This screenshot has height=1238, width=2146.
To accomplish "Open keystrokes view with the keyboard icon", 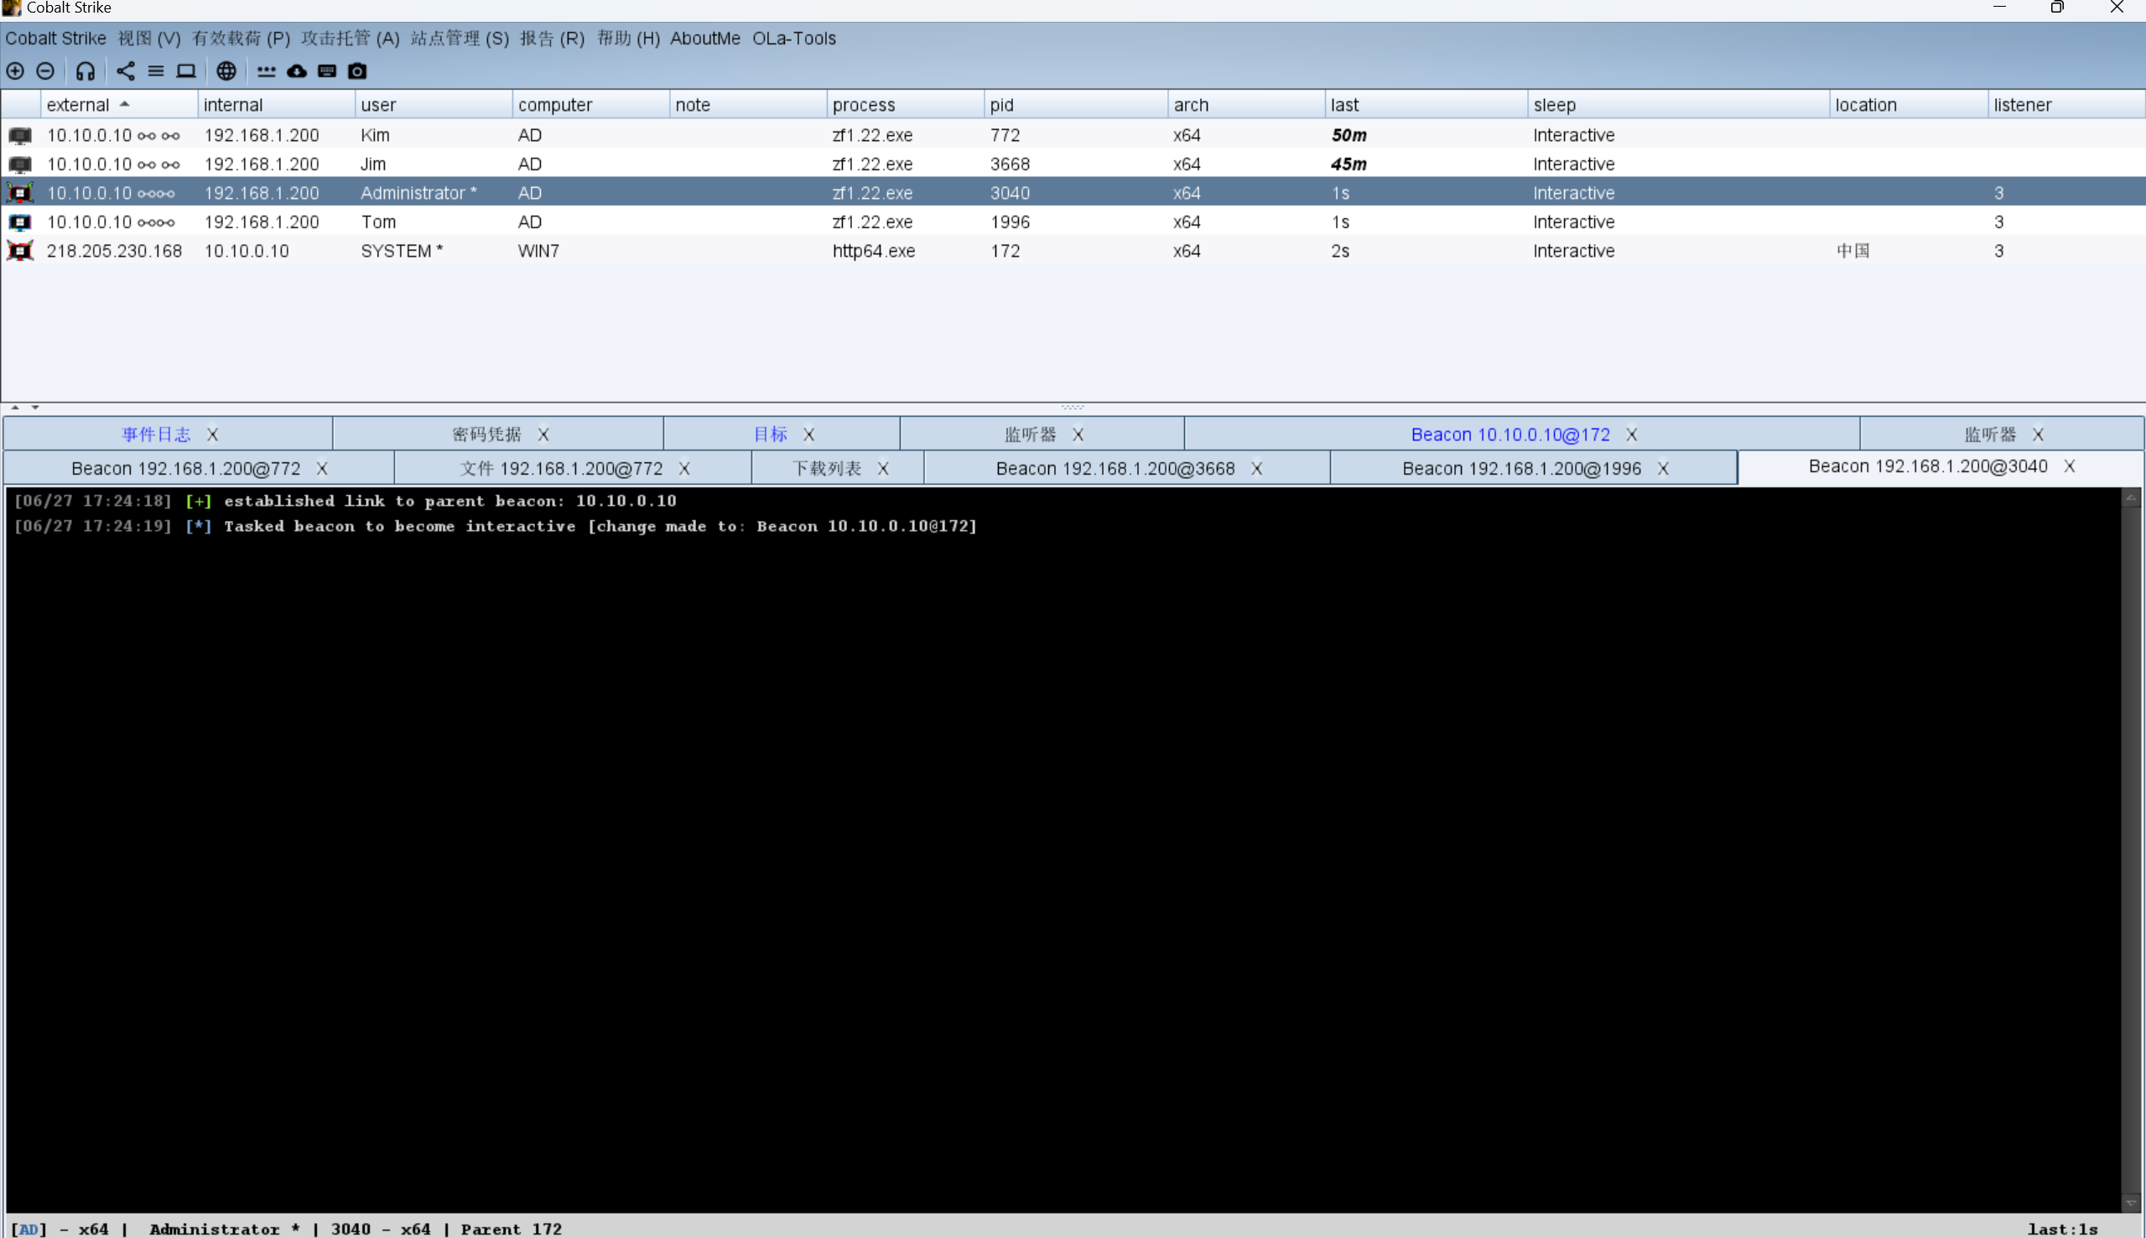I will coord(327,71).
